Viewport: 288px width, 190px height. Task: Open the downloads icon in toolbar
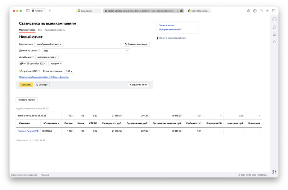tap(248, 11)
